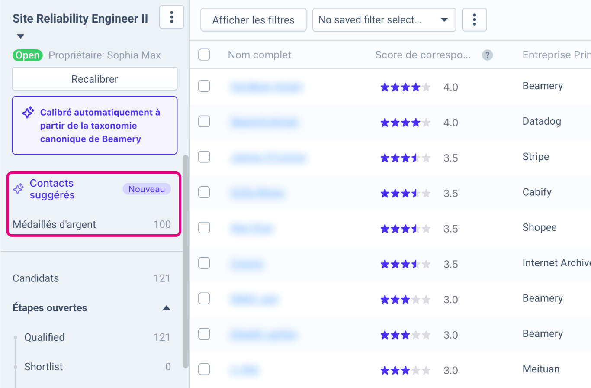The image size is (591, 388).
Task: Select the checkbox for the Internet Archive row
Action: 204,263
